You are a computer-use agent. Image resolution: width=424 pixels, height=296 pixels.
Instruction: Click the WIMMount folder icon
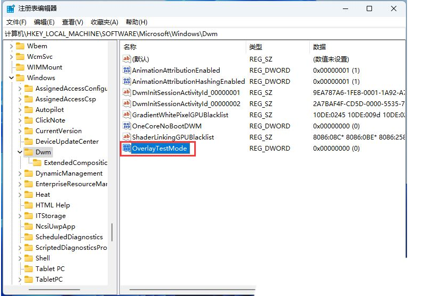(20, 67)
